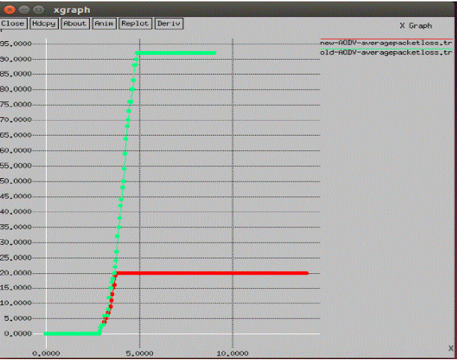This screenshot has height=362, width=457.
Task: Click the xgraph Close button
Action: tap(13, 23)
